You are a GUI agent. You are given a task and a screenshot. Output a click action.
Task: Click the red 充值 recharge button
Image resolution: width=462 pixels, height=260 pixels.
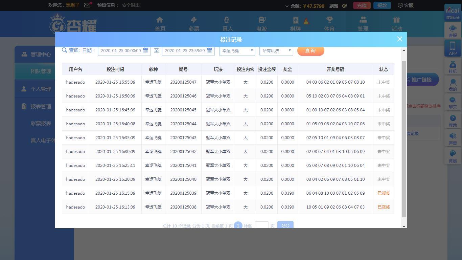pyautogui.click(x=362, y=5)
